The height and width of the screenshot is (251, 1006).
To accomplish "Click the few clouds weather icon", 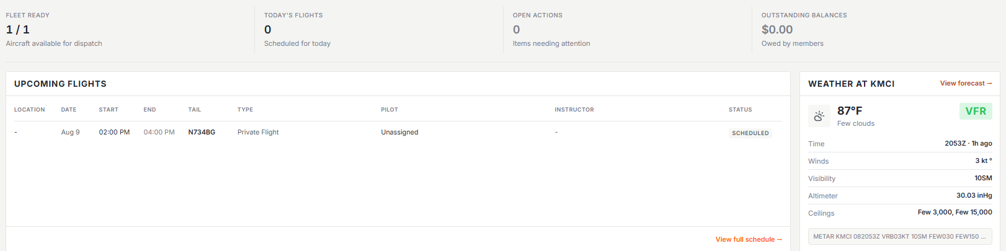I will (819, 116).
